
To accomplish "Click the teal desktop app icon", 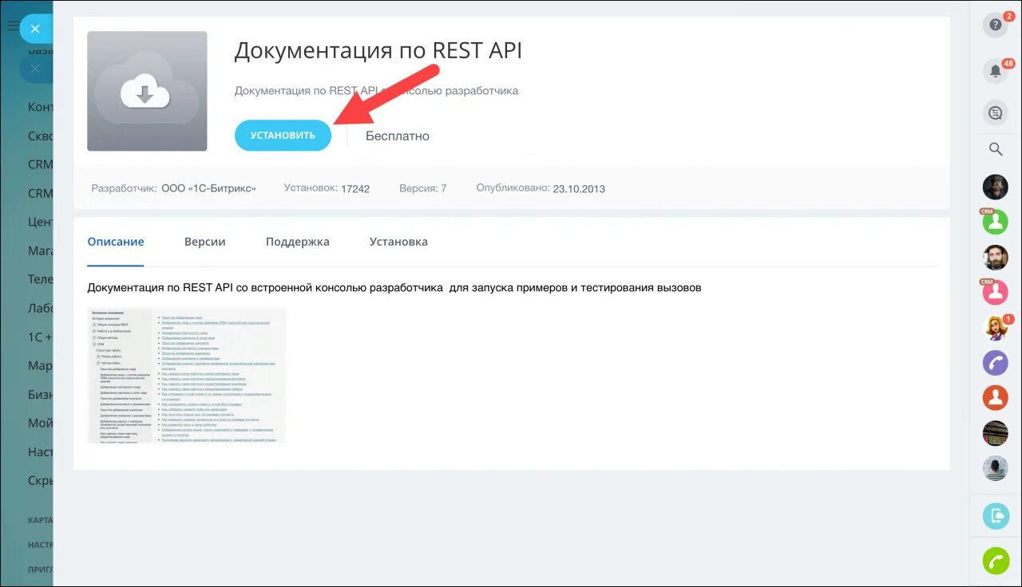I will point(996,516).
